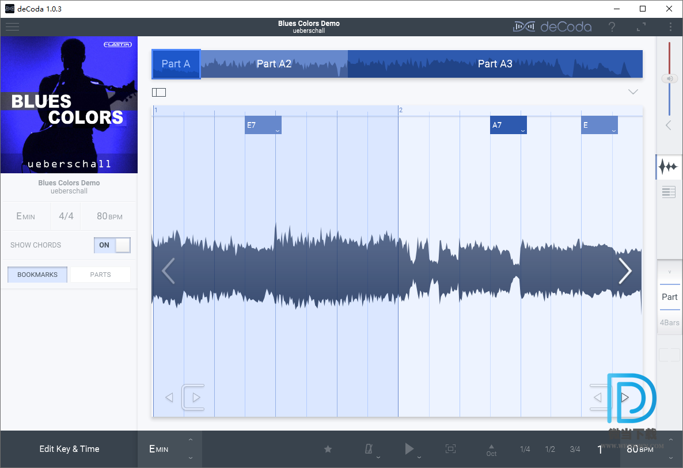Toggle Show Chords ON switch
683x468 pixels.
coord(112,245)
